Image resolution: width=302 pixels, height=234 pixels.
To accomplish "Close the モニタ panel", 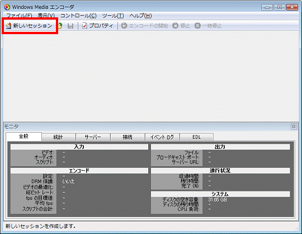I will coord(294,127).
